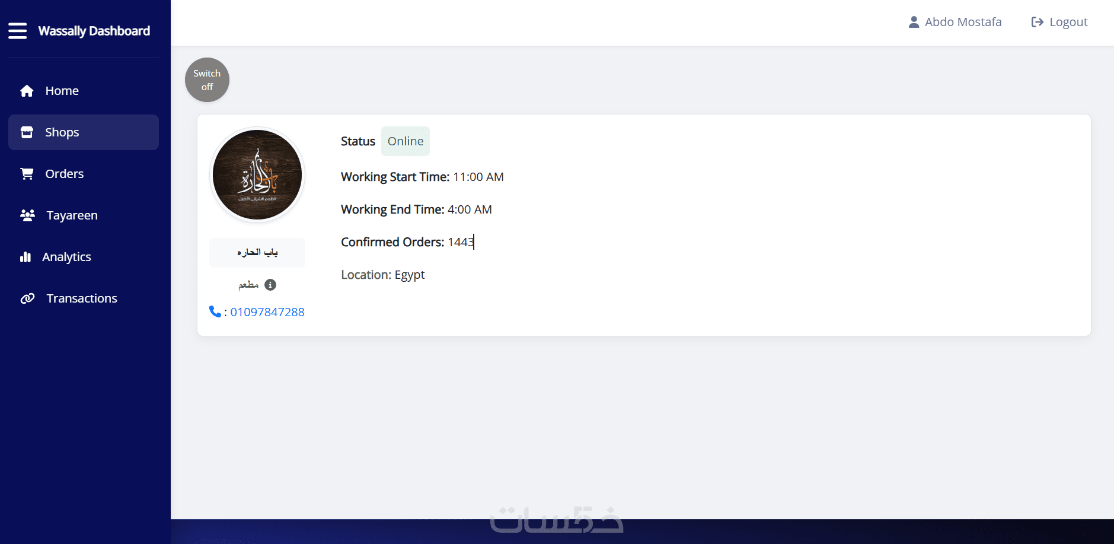Open Abdo Mostafa profile link

click(x=955, y=22)
